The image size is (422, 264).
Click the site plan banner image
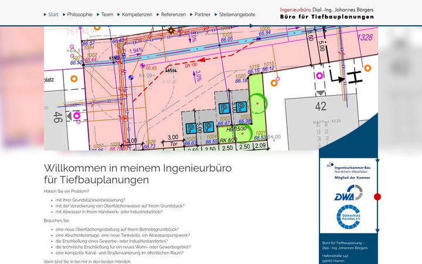[211, 88]
